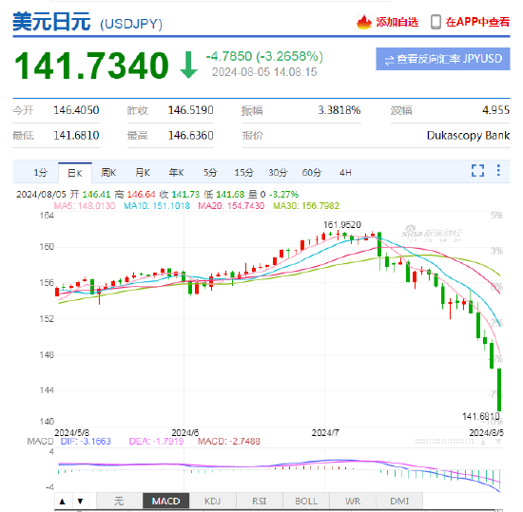Click the flame icon beside 添加自选
The width and height of the screenshot is (523, 512).
coord(364,22)
